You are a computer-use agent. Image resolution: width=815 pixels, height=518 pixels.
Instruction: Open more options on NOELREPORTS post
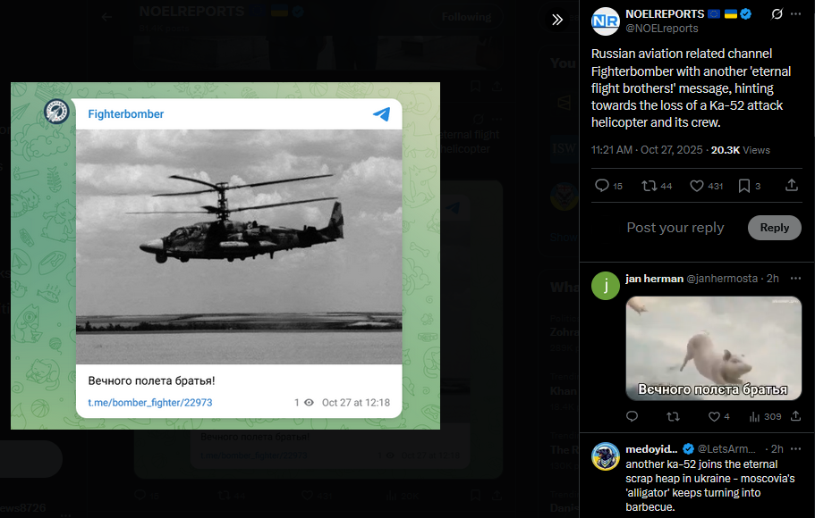pyautogui.click(x=796, y=14)
